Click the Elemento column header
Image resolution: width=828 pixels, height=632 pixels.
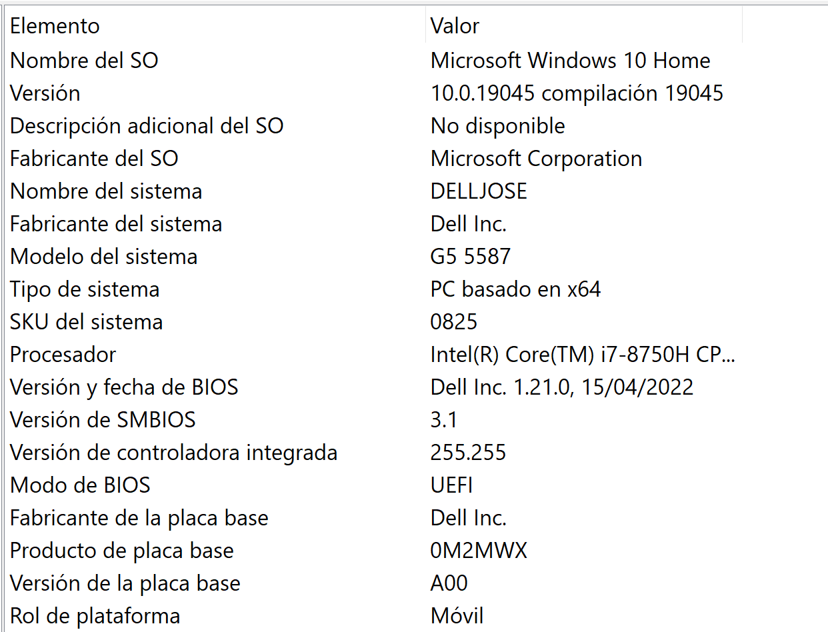click(55, 26)
